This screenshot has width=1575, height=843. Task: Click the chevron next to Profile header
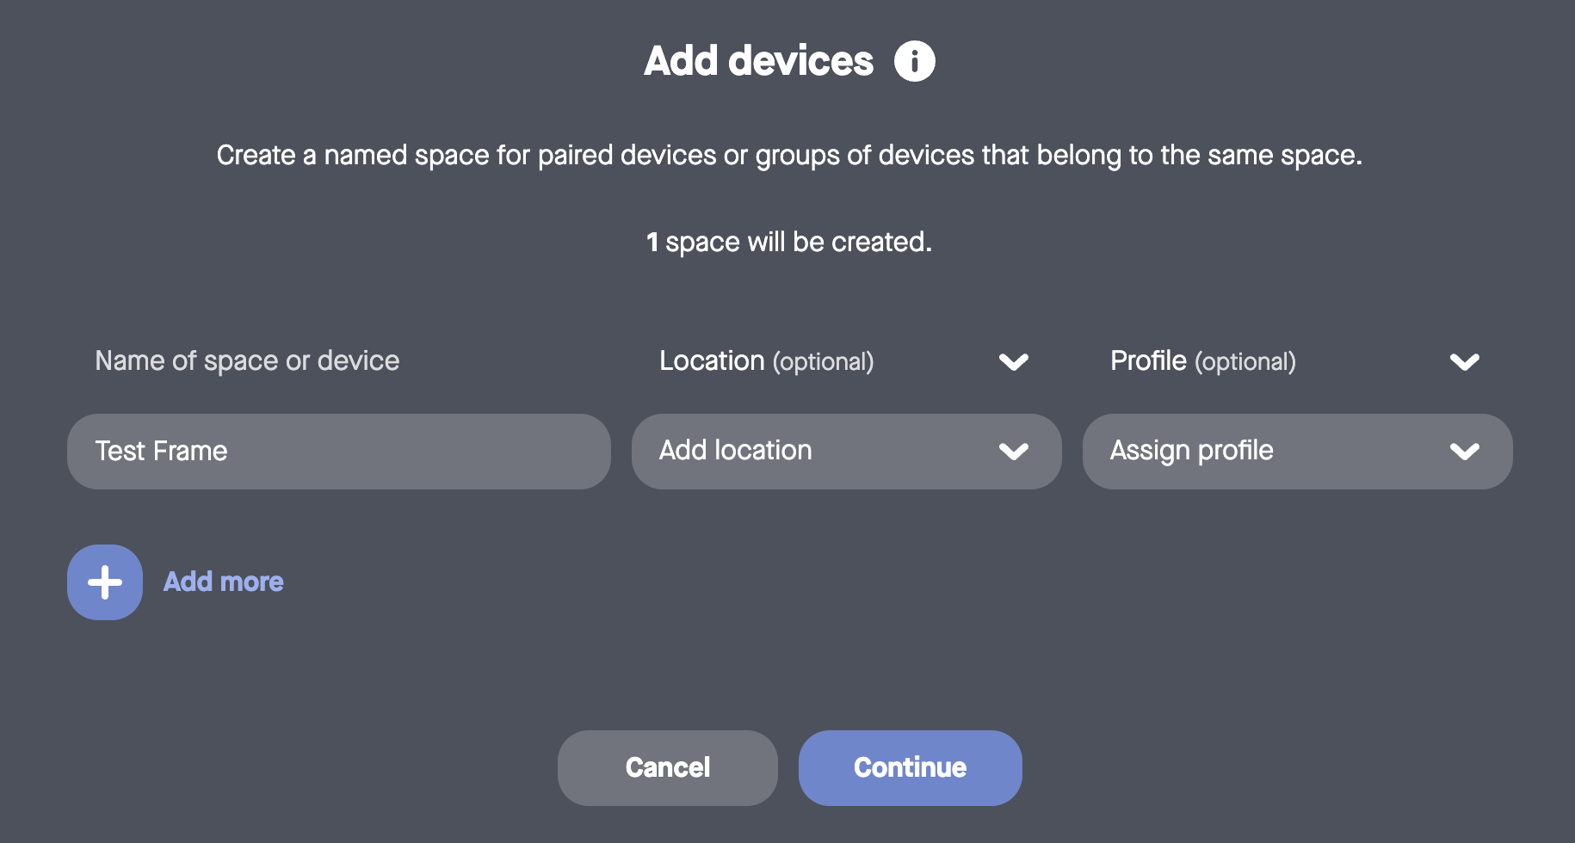(1464, 361)
